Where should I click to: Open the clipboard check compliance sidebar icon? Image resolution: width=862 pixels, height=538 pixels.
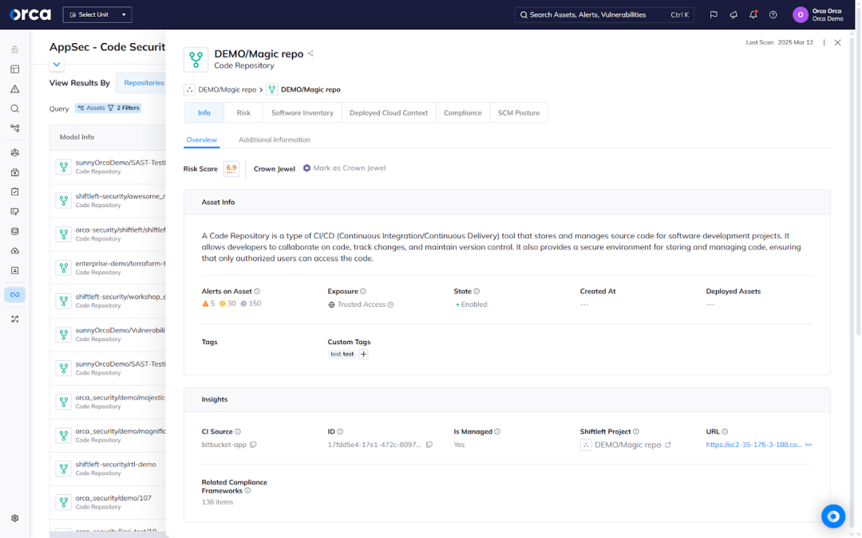pos(15,191)
